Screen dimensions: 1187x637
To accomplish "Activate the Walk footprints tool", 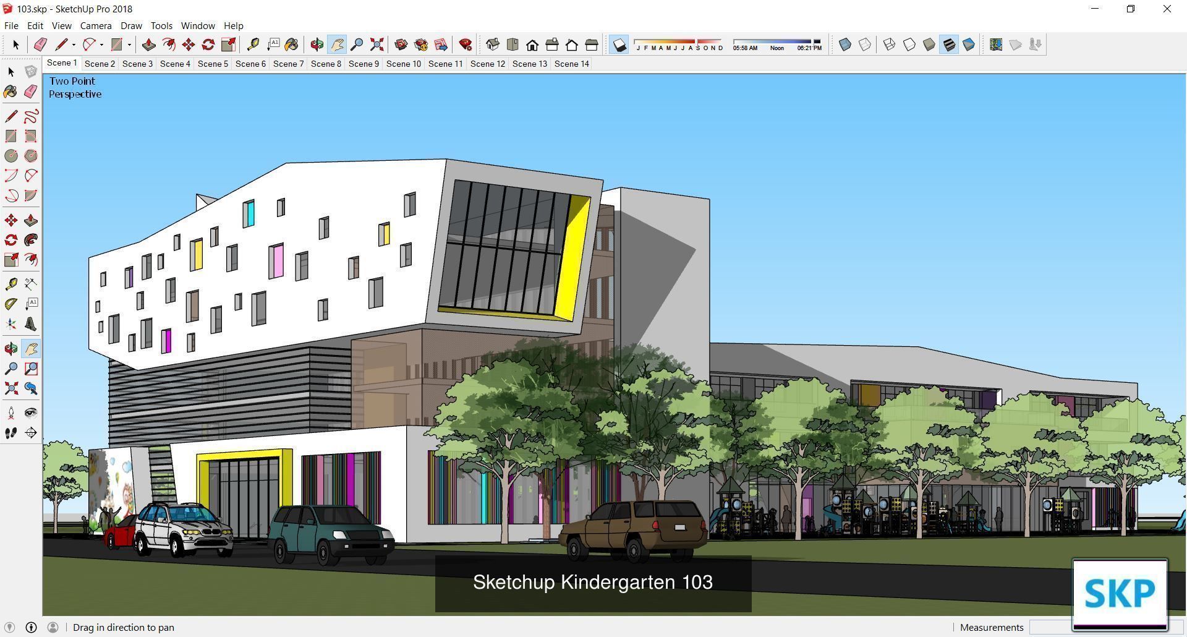I will [x=11, y=433].
